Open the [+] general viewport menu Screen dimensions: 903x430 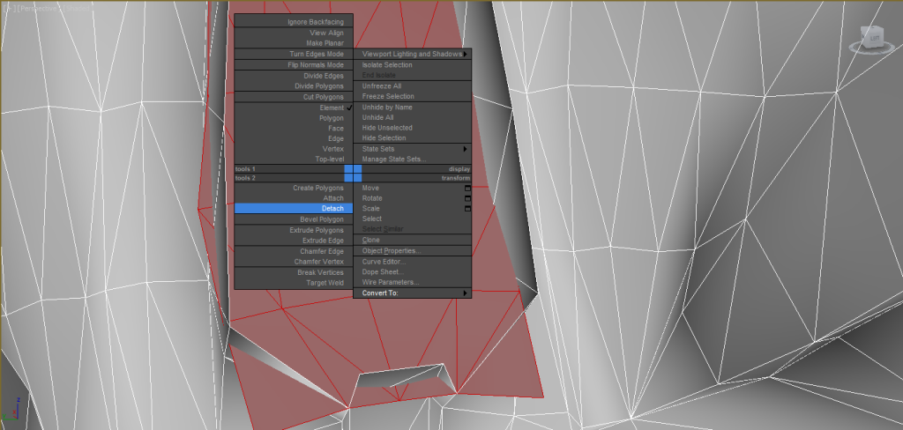coord(8,10)
